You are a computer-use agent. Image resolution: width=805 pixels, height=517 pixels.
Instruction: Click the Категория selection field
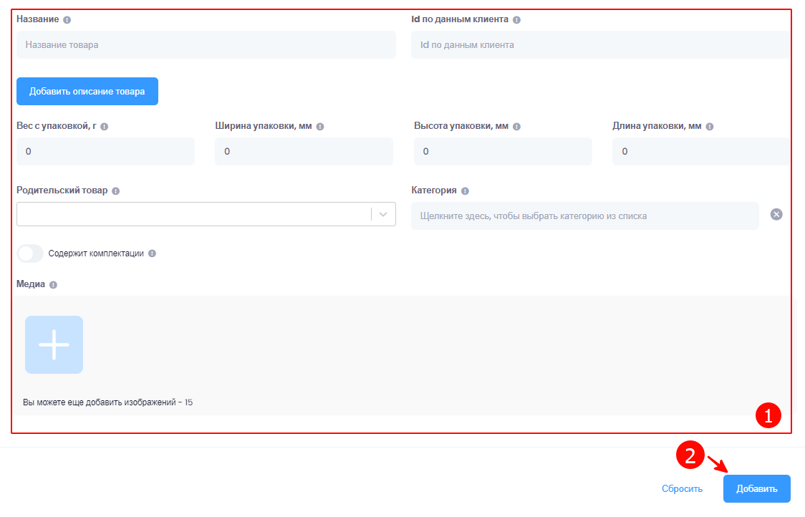pos(584,216)
